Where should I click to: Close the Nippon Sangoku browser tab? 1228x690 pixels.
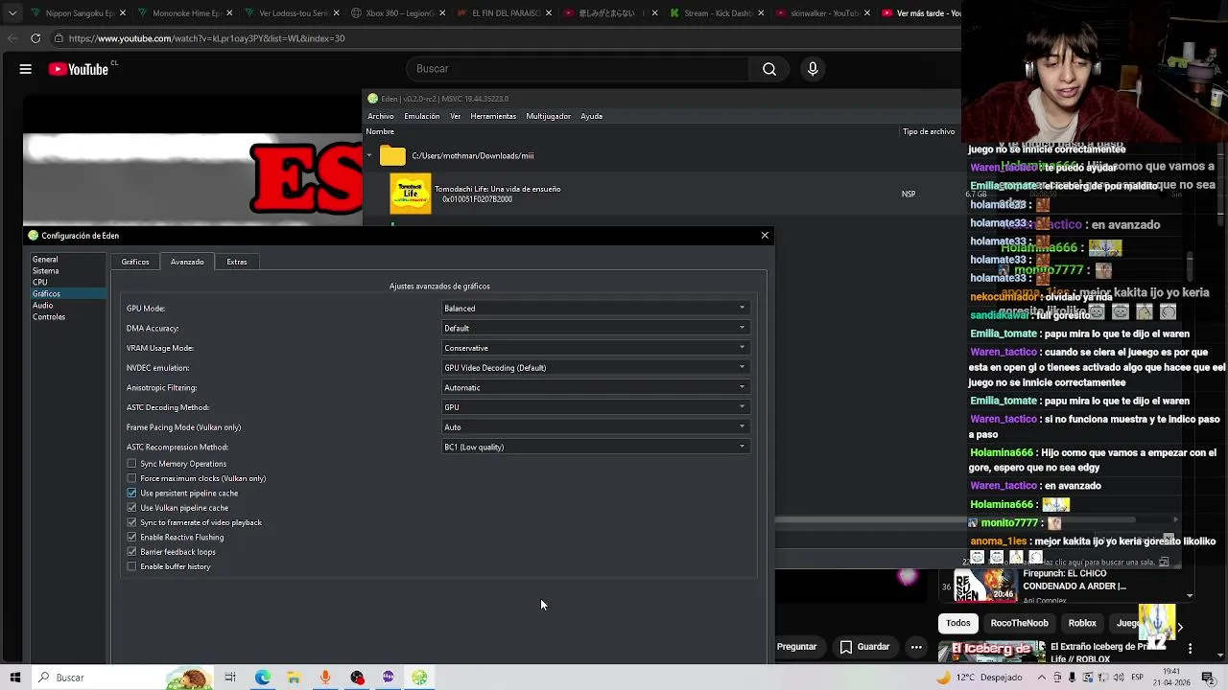click(x=124, y=13)
